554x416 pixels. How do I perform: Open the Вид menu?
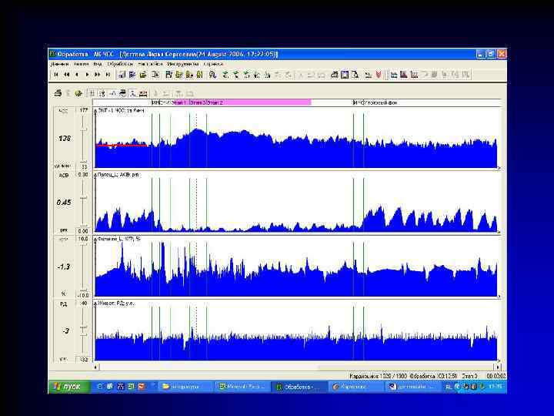[97, 64]
